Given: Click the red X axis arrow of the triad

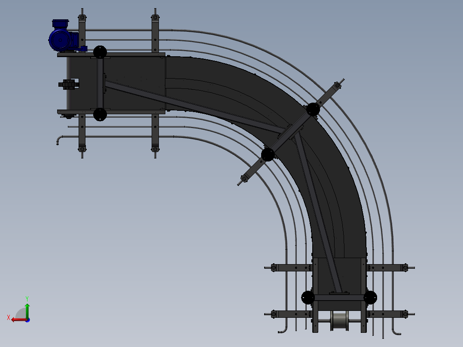Looking at the screenshot, I should 19,320.
